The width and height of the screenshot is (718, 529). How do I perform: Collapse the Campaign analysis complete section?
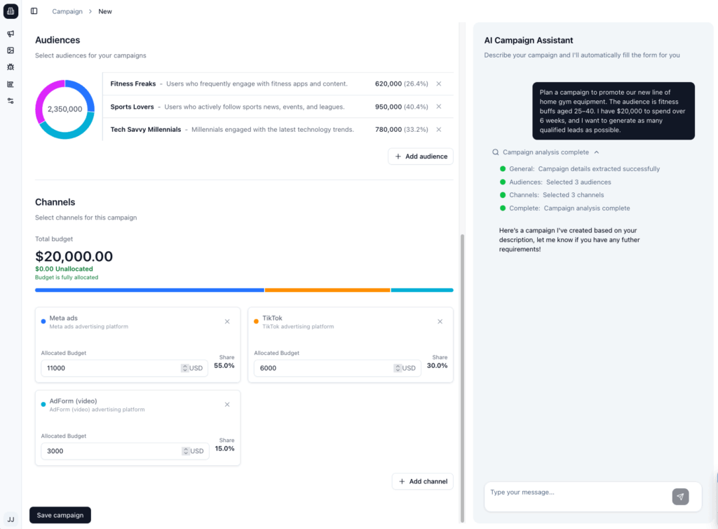(x=595, y=152)
